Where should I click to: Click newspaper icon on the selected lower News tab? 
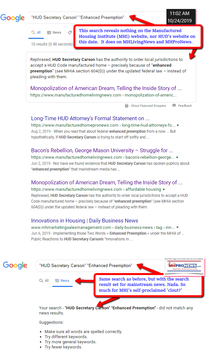pos(57,280)
